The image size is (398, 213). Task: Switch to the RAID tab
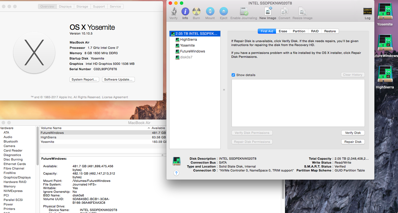click(315, 31)
